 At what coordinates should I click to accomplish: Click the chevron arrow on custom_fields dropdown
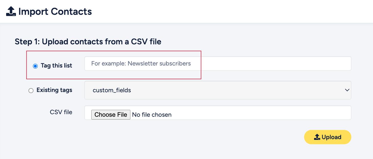tap(347, 90)
